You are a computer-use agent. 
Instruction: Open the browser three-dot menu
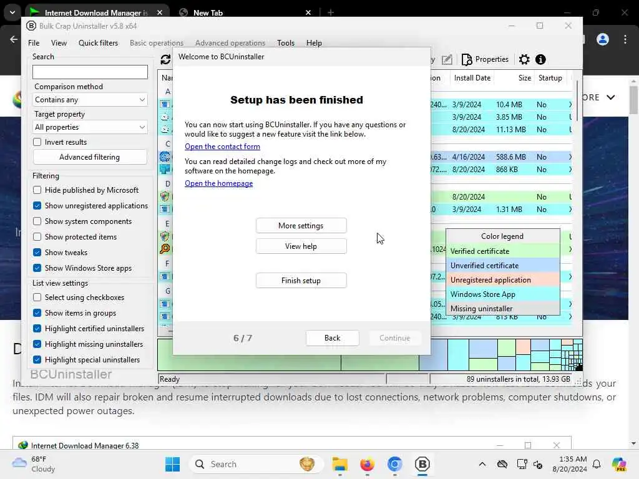tap(625, 39)
